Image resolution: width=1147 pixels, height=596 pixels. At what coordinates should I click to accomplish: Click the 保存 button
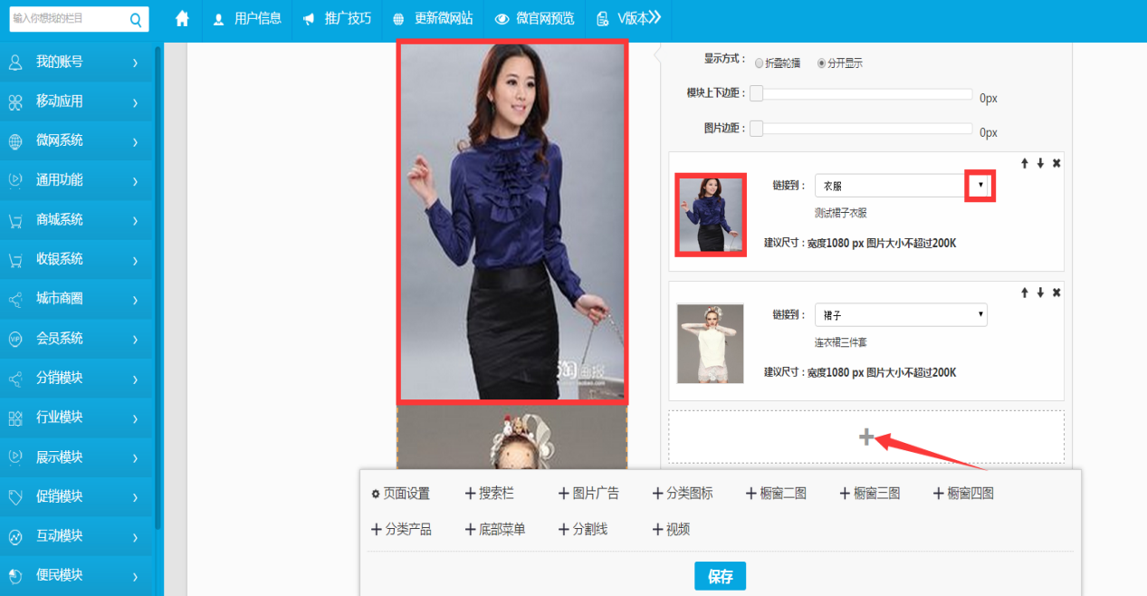click(720, 576)
